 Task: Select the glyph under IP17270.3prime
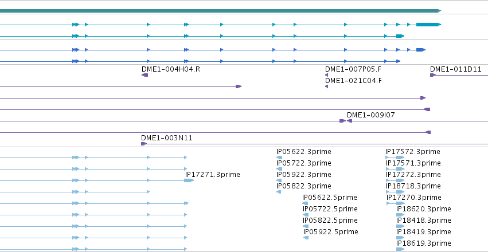tap(396, 203)
